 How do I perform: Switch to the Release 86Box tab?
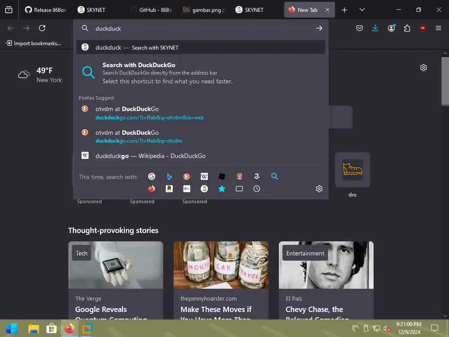(45, 10)
